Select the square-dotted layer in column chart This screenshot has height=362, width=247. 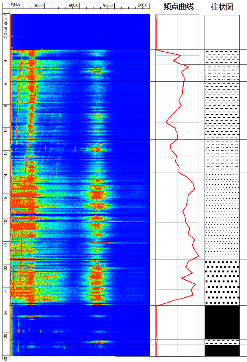222,282
